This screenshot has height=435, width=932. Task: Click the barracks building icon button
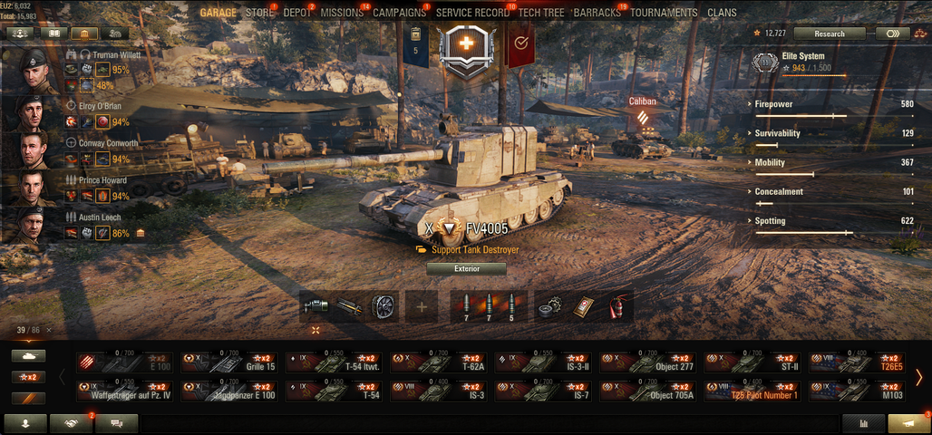click(84, 34)
